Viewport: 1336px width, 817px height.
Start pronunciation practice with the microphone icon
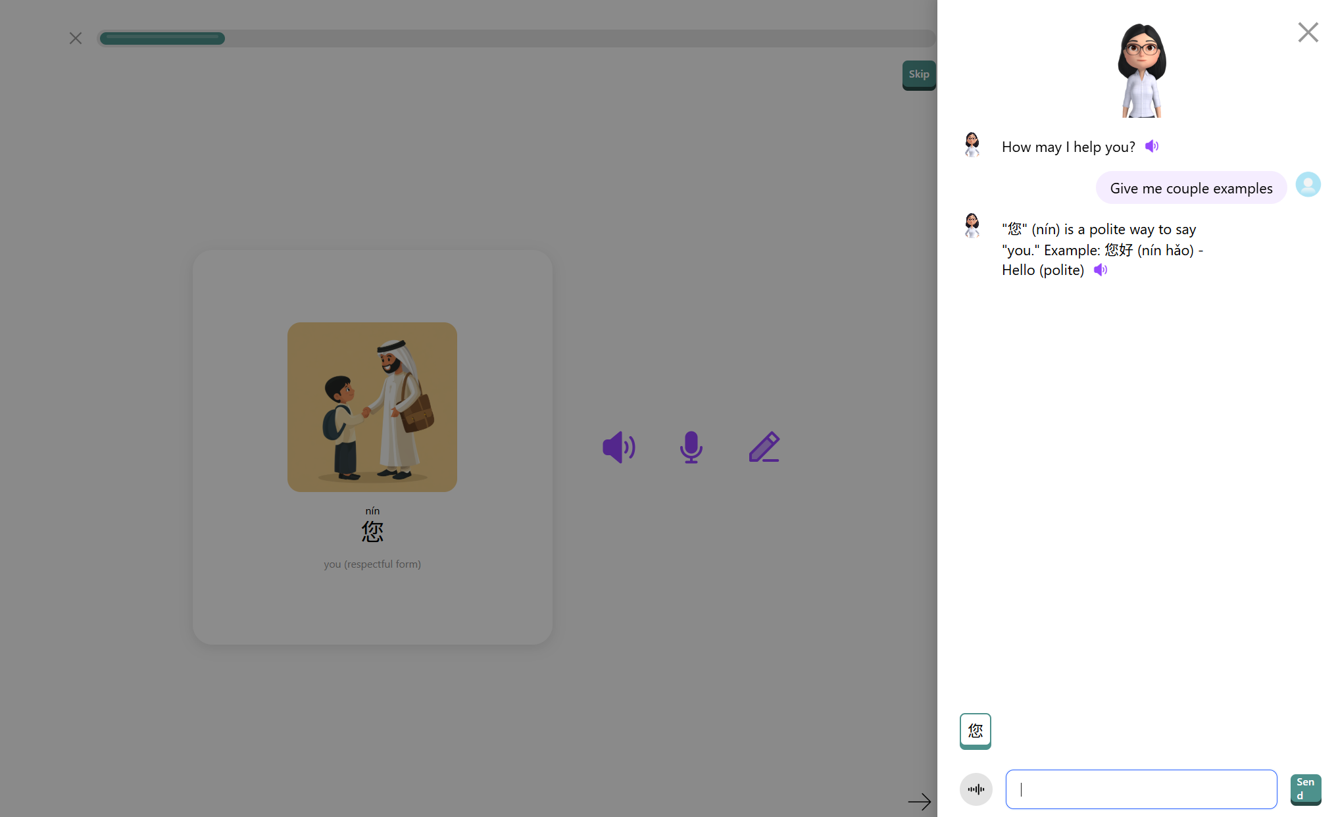click(x=691, y=447)
